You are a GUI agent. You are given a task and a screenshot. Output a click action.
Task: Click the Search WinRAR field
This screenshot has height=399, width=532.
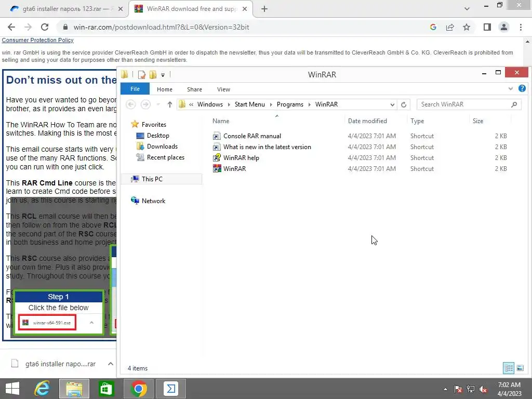469,104
